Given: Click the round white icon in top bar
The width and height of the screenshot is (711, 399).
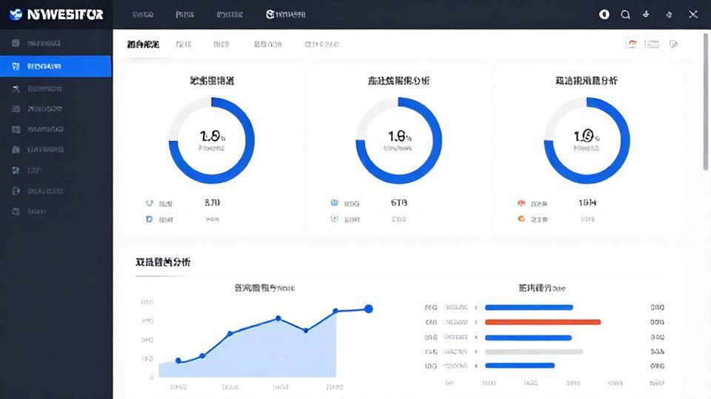Looking at the screenshot, I should 604,14.
